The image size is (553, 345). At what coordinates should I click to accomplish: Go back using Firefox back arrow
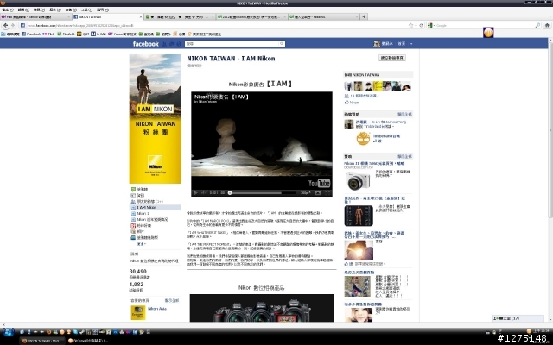coord(5,25)
